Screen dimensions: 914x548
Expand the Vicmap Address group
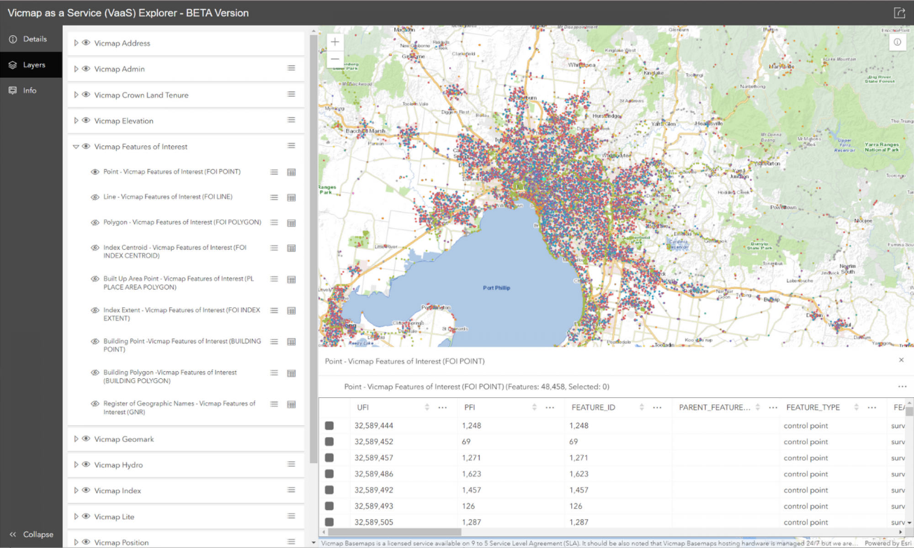click(x=76, y=42)
